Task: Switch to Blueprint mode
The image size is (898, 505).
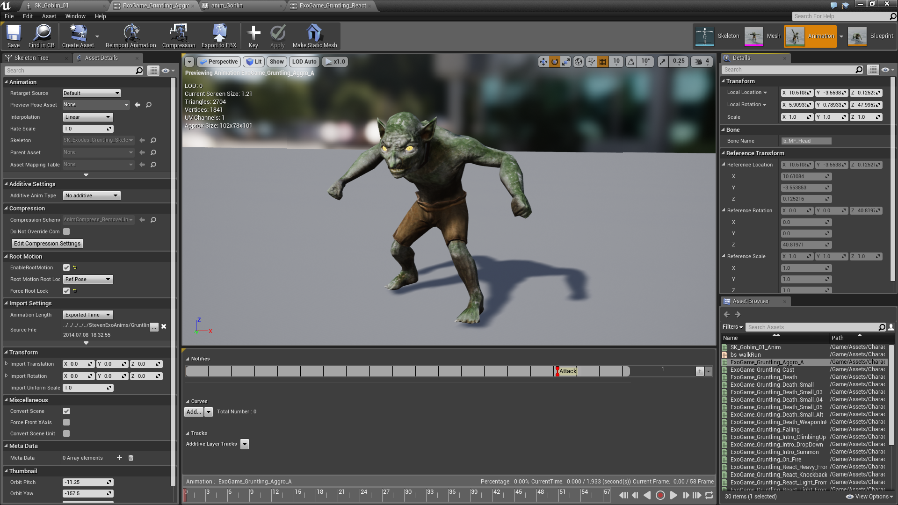Action: pyautogui.click(x=870, y=36)
